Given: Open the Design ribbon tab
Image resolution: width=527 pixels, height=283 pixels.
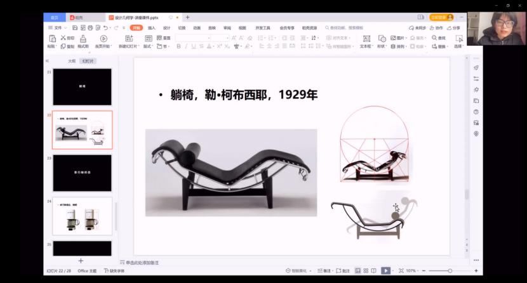Looking at the screenshot, I should 167,28.
